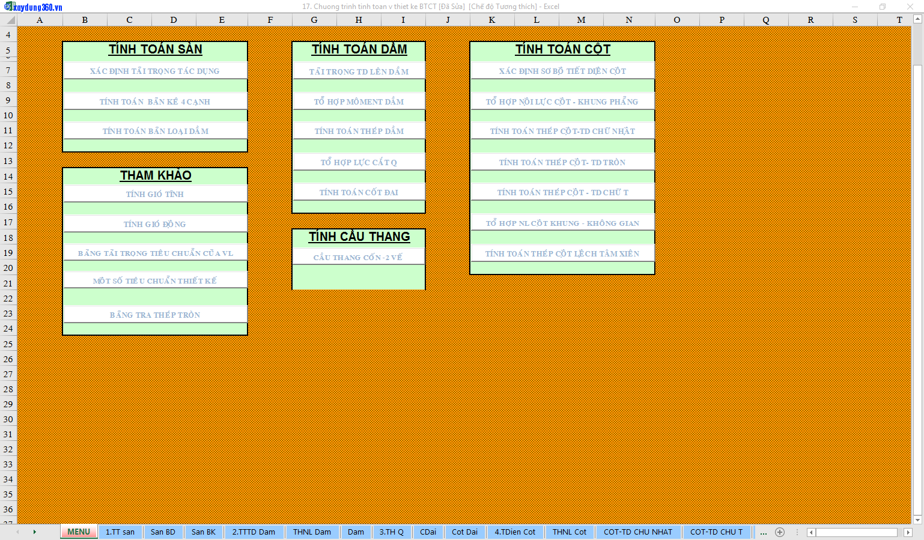Click the horizontal scrollbar left arrow
The height and width of the screenshot is (540, 924).
pyautogui.click(x=811, y=532)
